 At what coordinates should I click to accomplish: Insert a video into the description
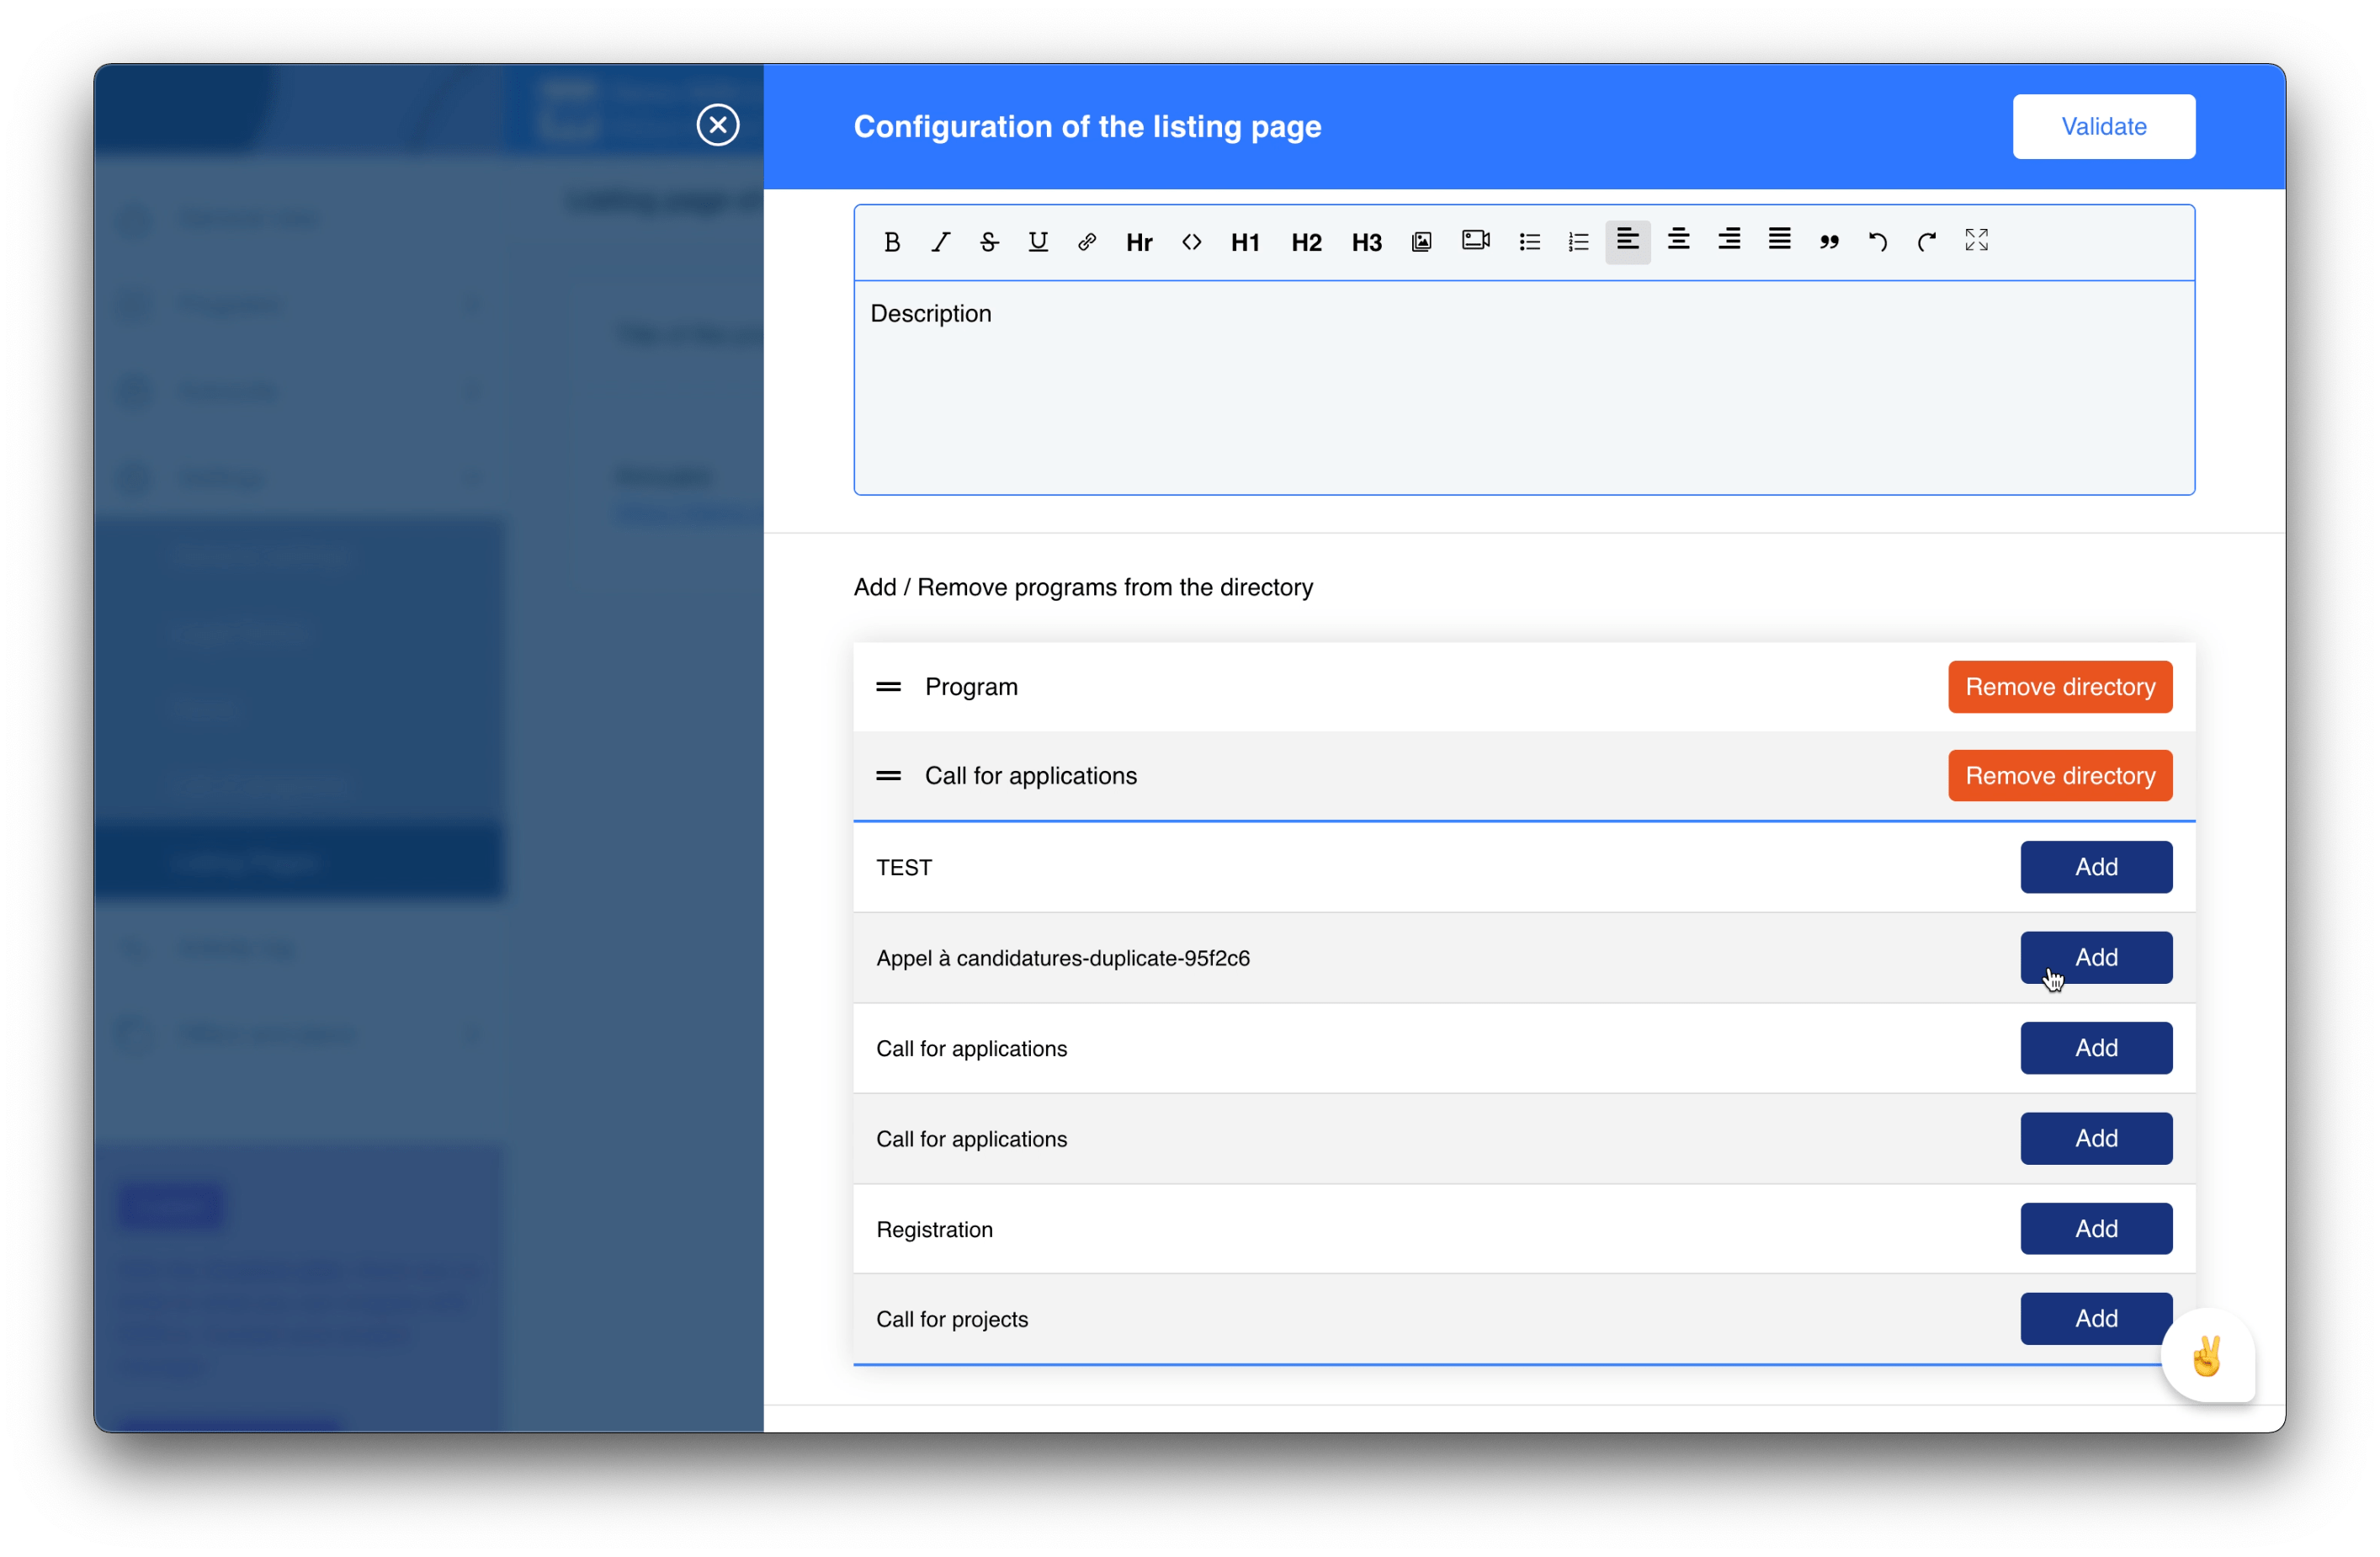[1475, 241]
